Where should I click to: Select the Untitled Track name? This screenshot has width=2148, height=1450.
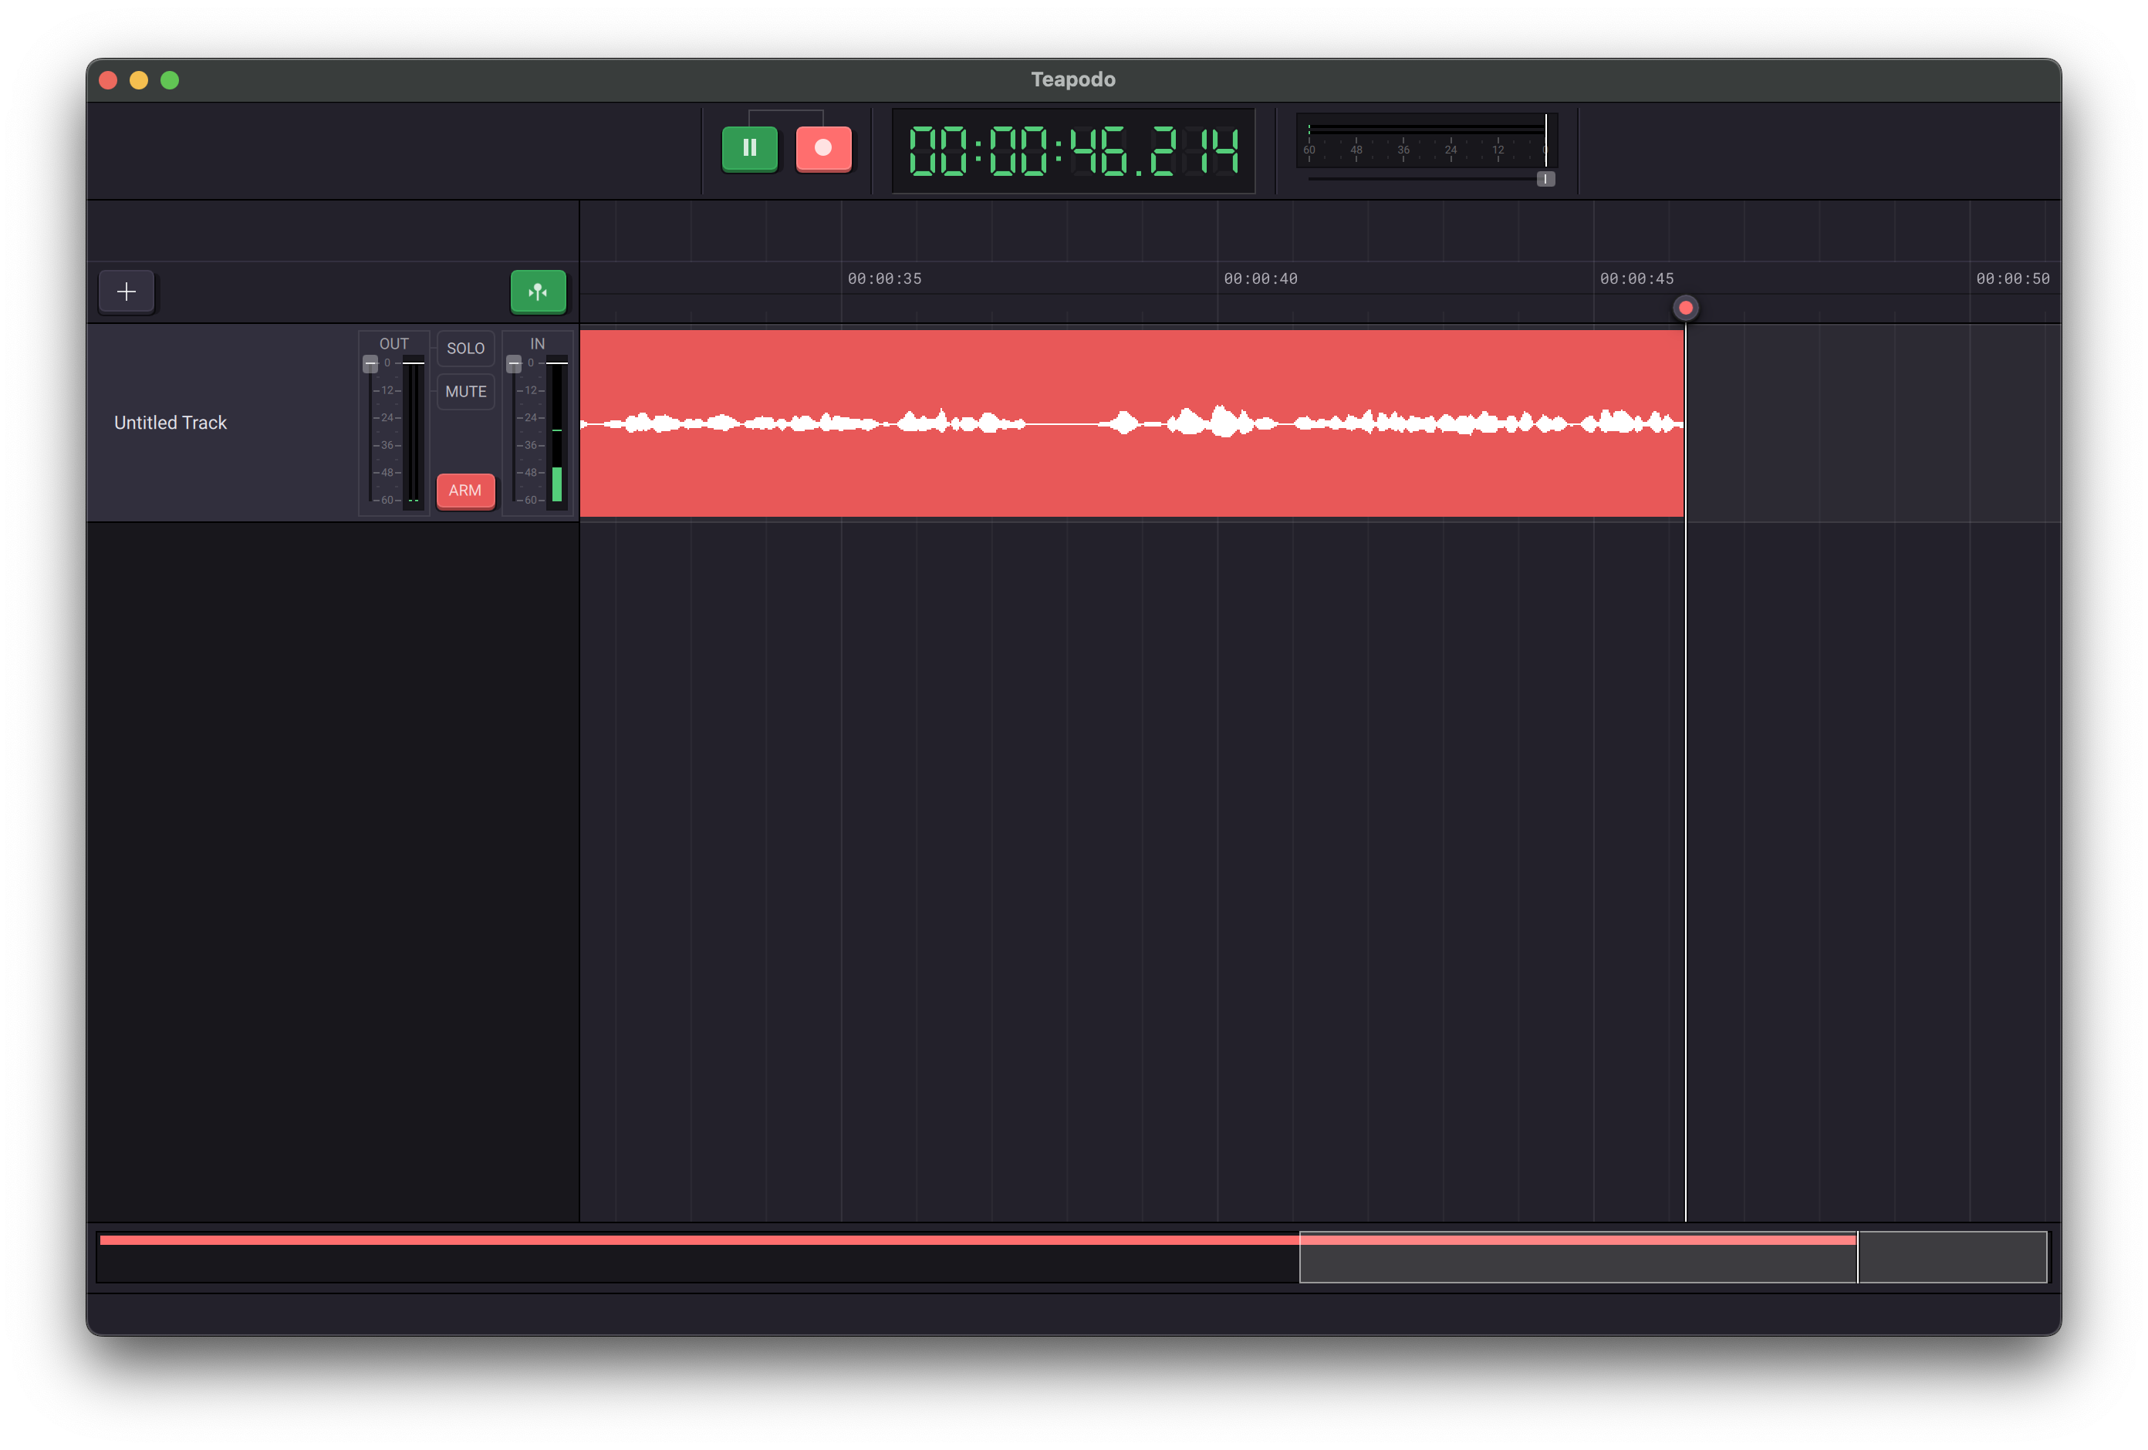click(170, 423)
